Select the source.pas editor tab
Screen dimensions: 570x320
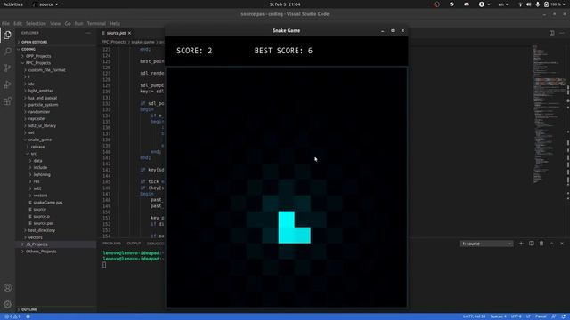(117, 33)
